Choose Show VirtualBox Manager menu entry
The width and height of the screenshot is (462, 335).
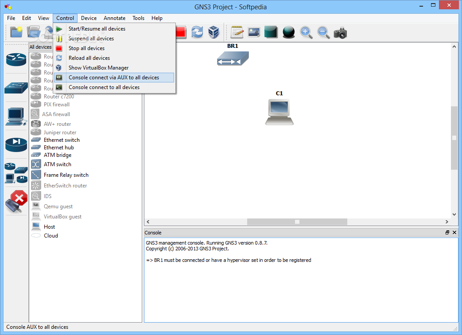coord(114,67)
